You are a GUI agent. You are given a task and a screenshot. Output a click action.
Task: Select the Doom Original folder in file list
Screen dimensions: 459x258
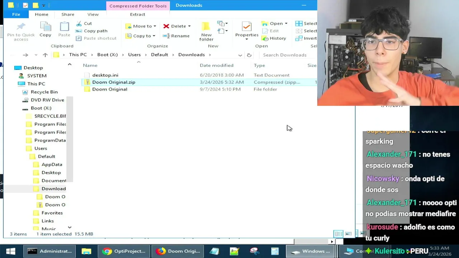pyautogui.click(x=110, y=89)
